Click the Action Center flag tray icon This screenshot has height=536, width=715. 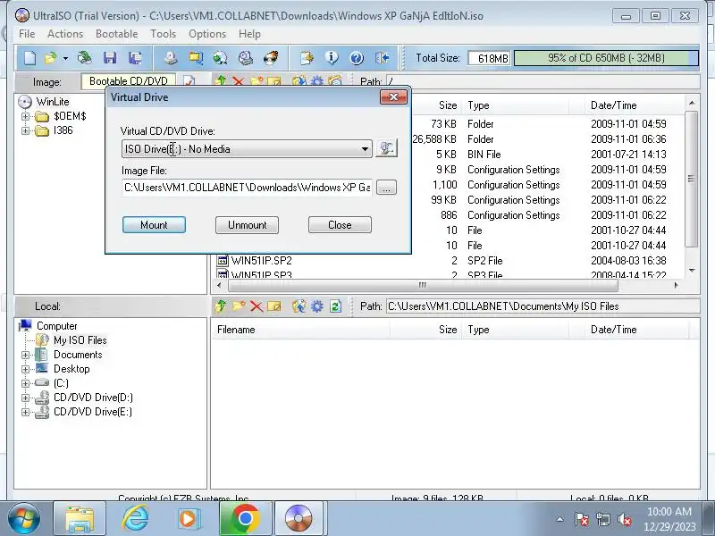pos(582,520)
